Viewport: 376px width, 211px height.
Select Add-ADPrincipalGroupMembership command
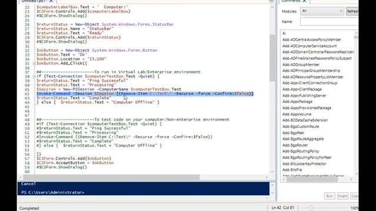click(x=311, y=70)
